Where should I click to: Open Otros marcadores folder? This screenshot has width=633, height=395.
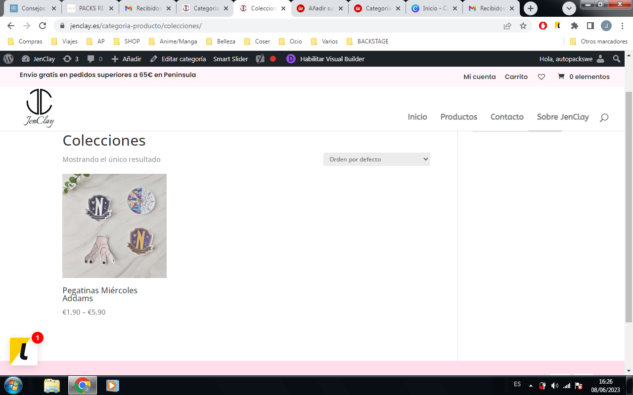599,41
